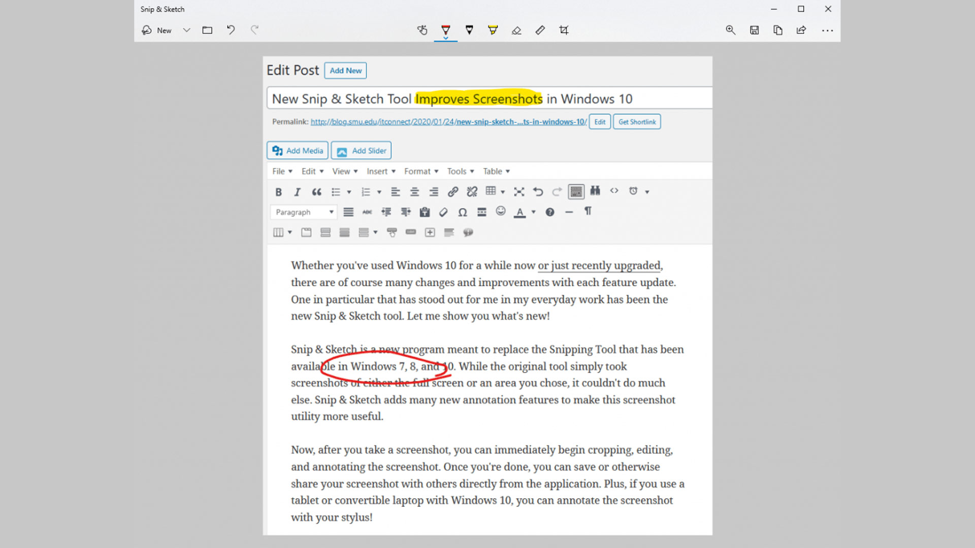Expand the columns shortcode dropdown arrow
Screen dimensions: 975x548
[x=290, y=232]
